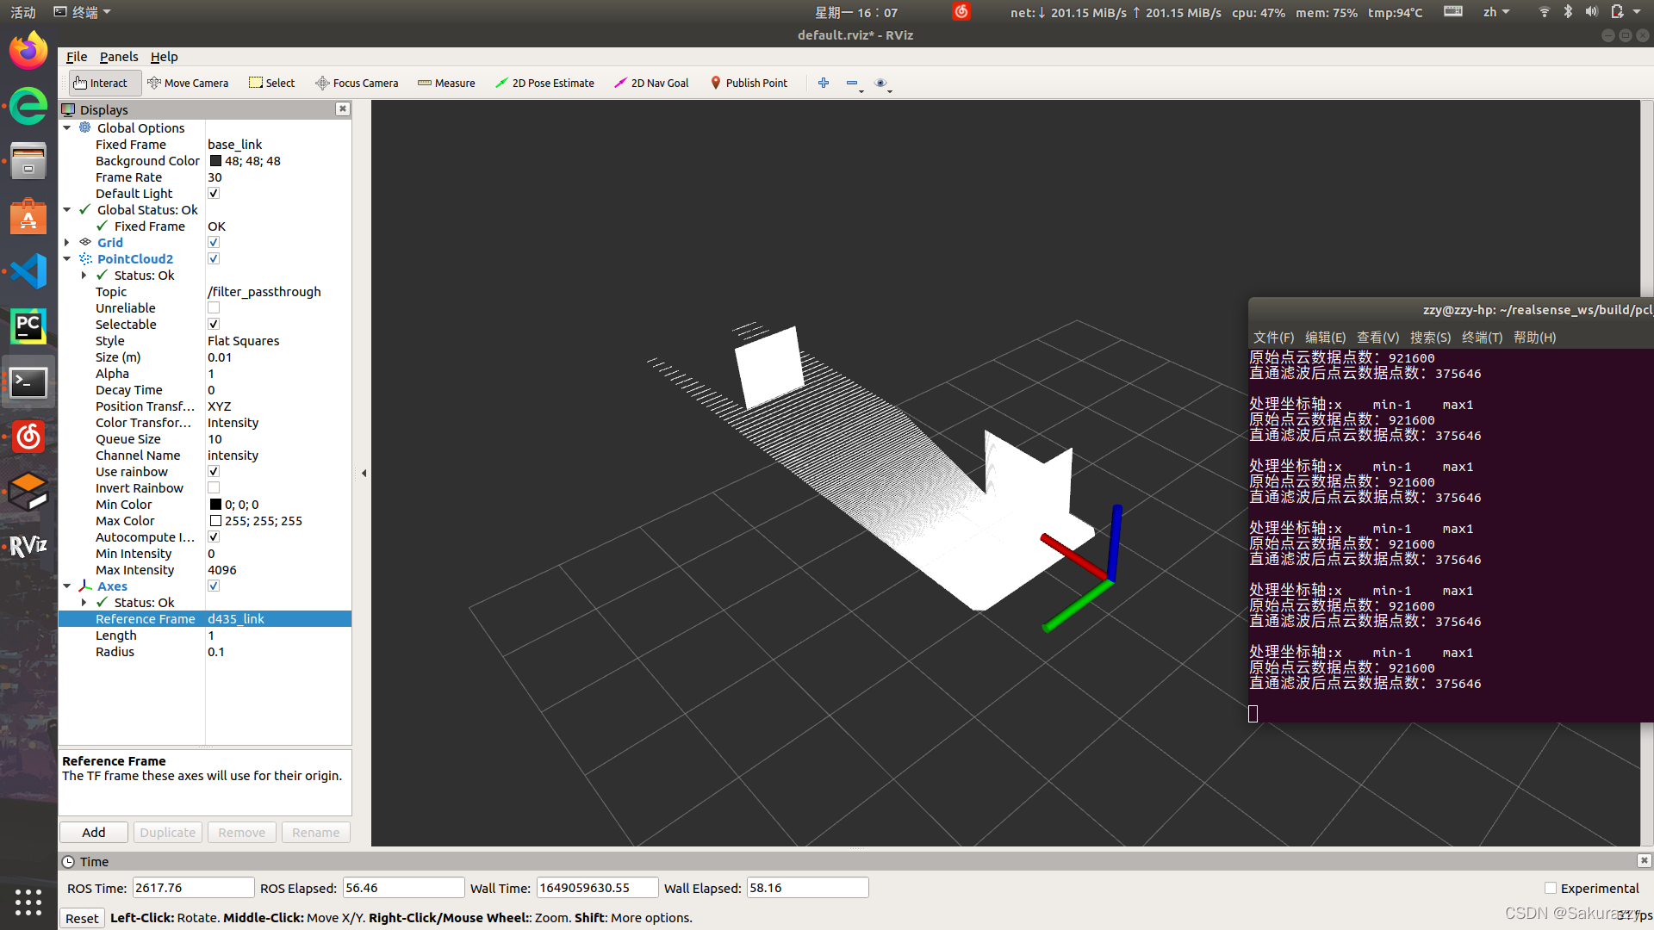Collapse the Global Options section
The width and height of the screenshot is (1654, 930).
(x=67, y=128)
